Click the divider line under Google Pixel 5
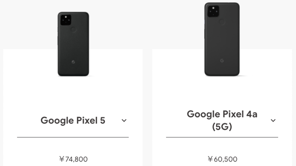 (x=73, y=137)
